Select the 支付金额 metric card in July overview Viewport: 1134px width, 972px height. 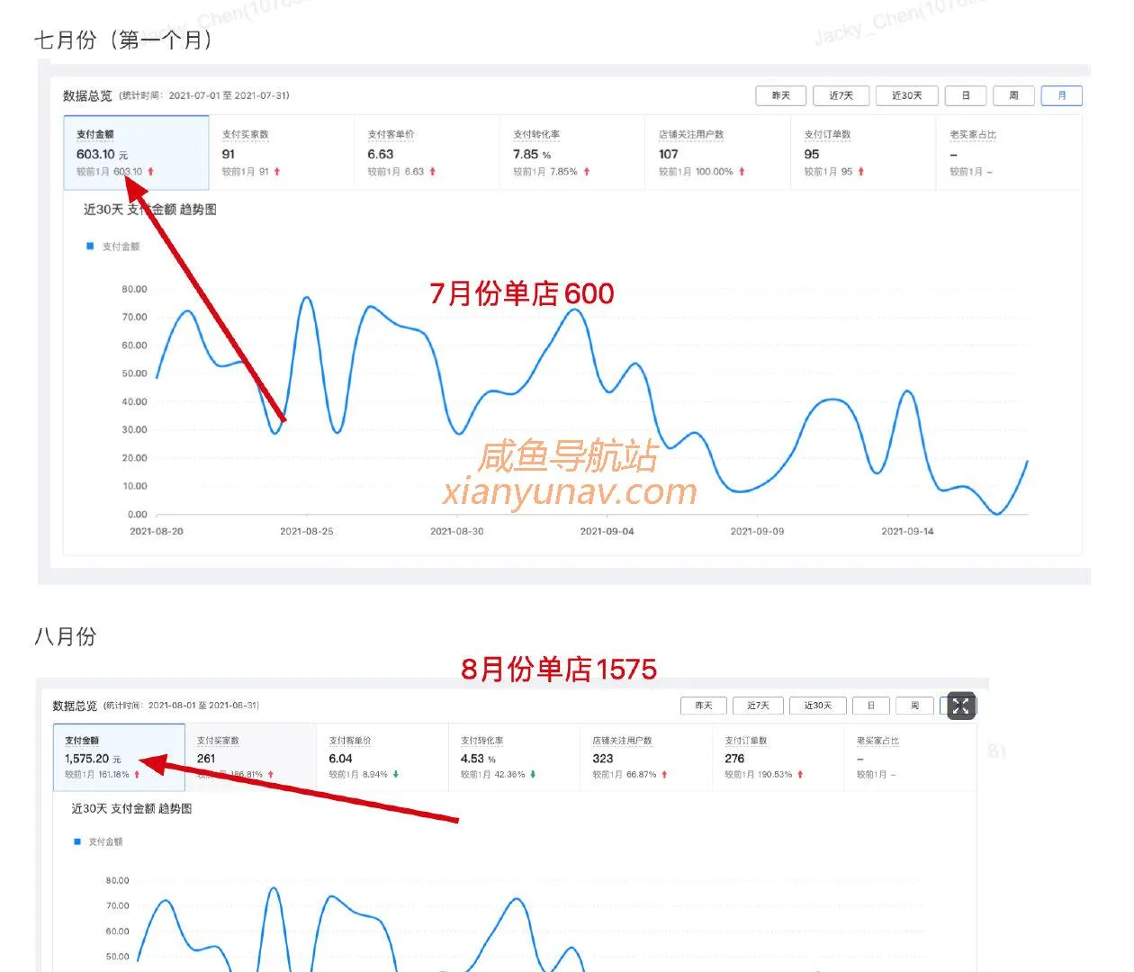tap(135, 151)
